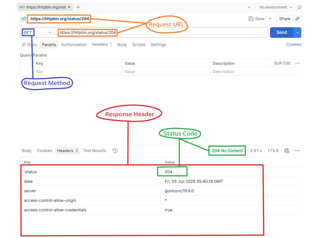318x238 pixels.
Task: Click the network globe icon in response bar
Action: (x=287, y=150)
